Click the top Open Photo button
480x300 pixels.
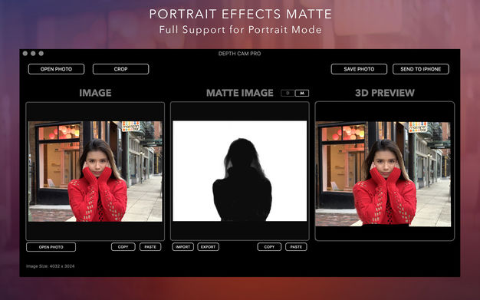[56, 69]
